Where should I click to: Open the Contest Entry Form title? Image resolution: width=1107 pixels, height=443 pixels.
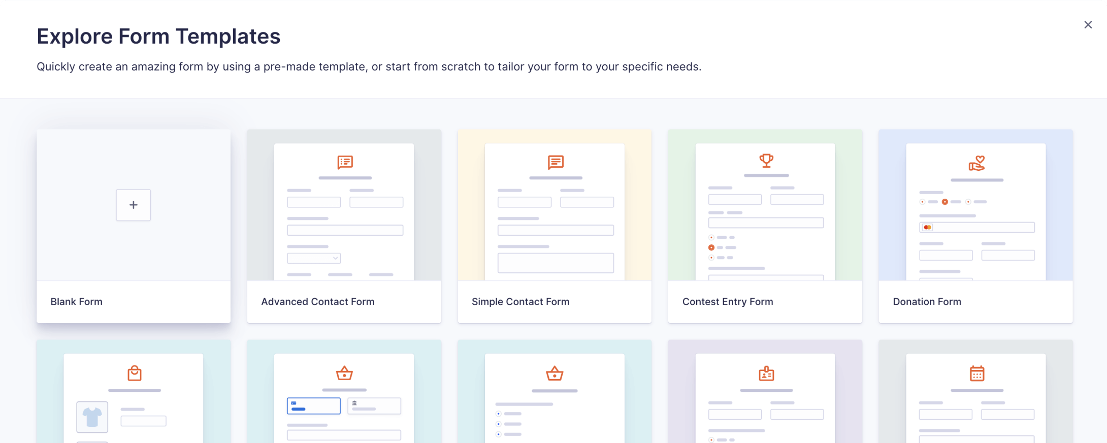click(727, 302)
